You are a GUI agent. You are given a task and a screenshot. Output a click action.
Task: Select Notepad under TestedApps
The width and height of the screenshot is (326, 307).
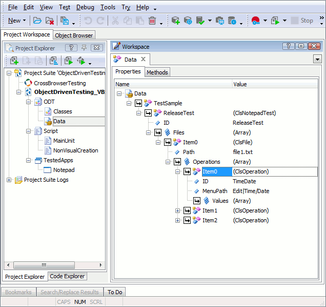point(64,170)
